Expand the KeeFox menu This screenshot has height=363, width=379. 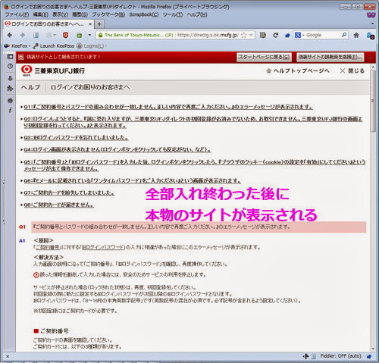click(17, 46)
